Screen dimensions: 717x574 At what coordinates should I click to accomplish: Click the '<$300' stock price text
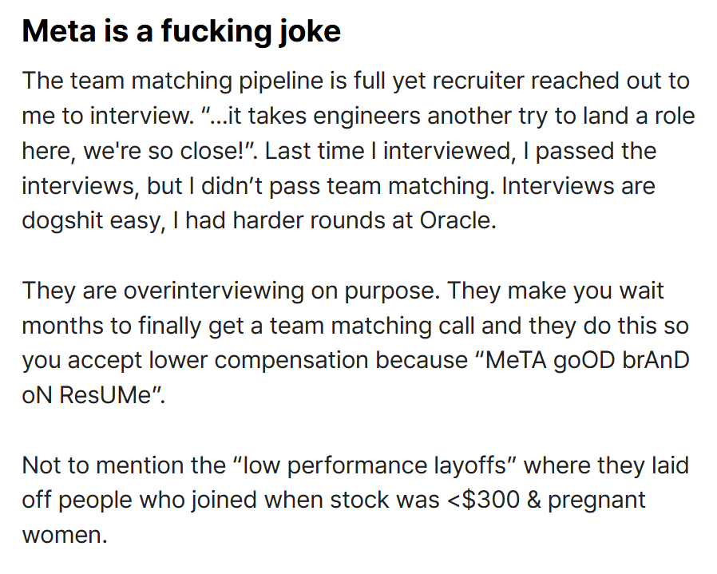483,500
